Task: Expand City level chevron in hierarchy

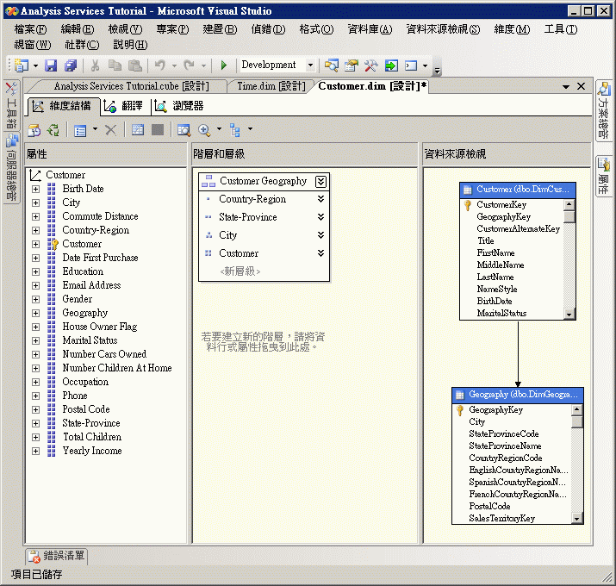Action: pyautogui.click(x=321, y=235)
